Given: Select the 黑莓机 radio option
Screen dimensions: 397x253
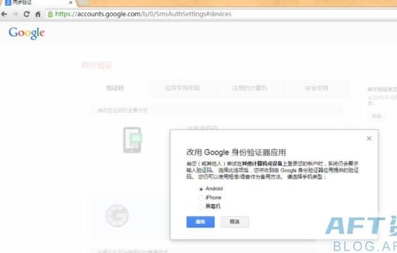Looking at the screenshot, I should click(201, 207).
